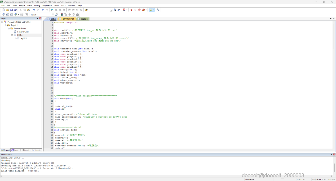Open Options for Target magic wand icon

click(56, 15)
